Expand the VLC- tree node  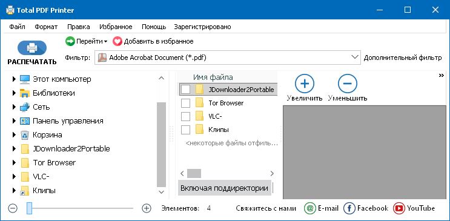click(14, 177)
